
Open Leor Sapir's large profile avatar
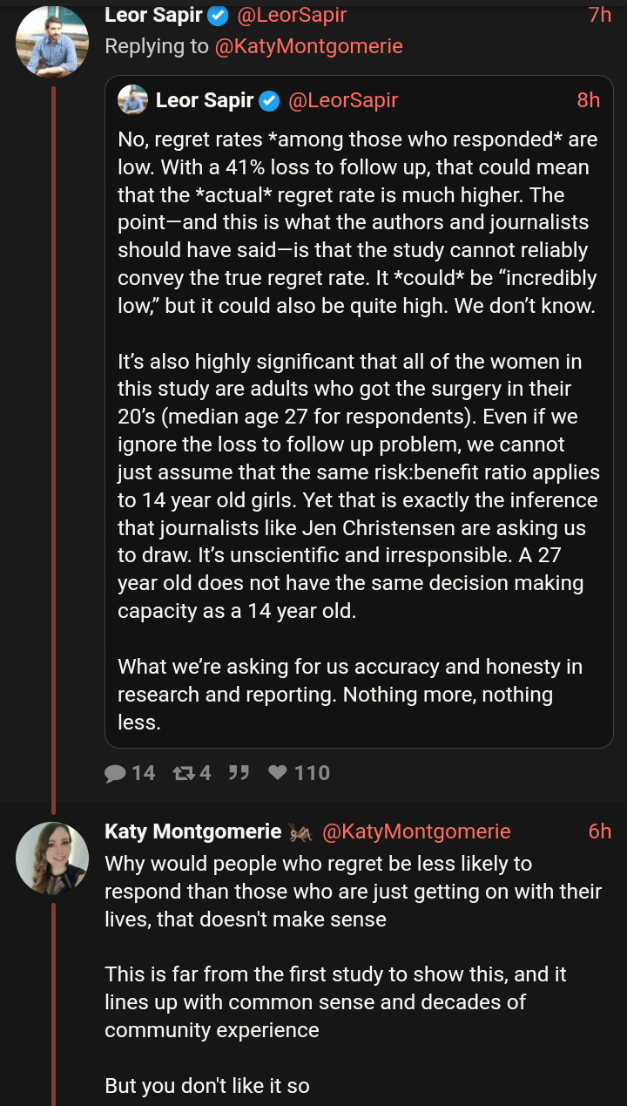[x=52, y=41]
